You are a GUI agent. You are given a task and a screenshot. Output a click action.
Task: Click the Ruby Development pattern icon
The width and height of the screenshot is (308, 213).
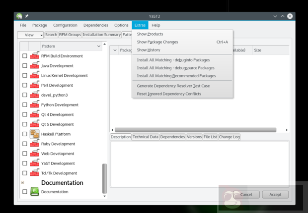point(34,144)
